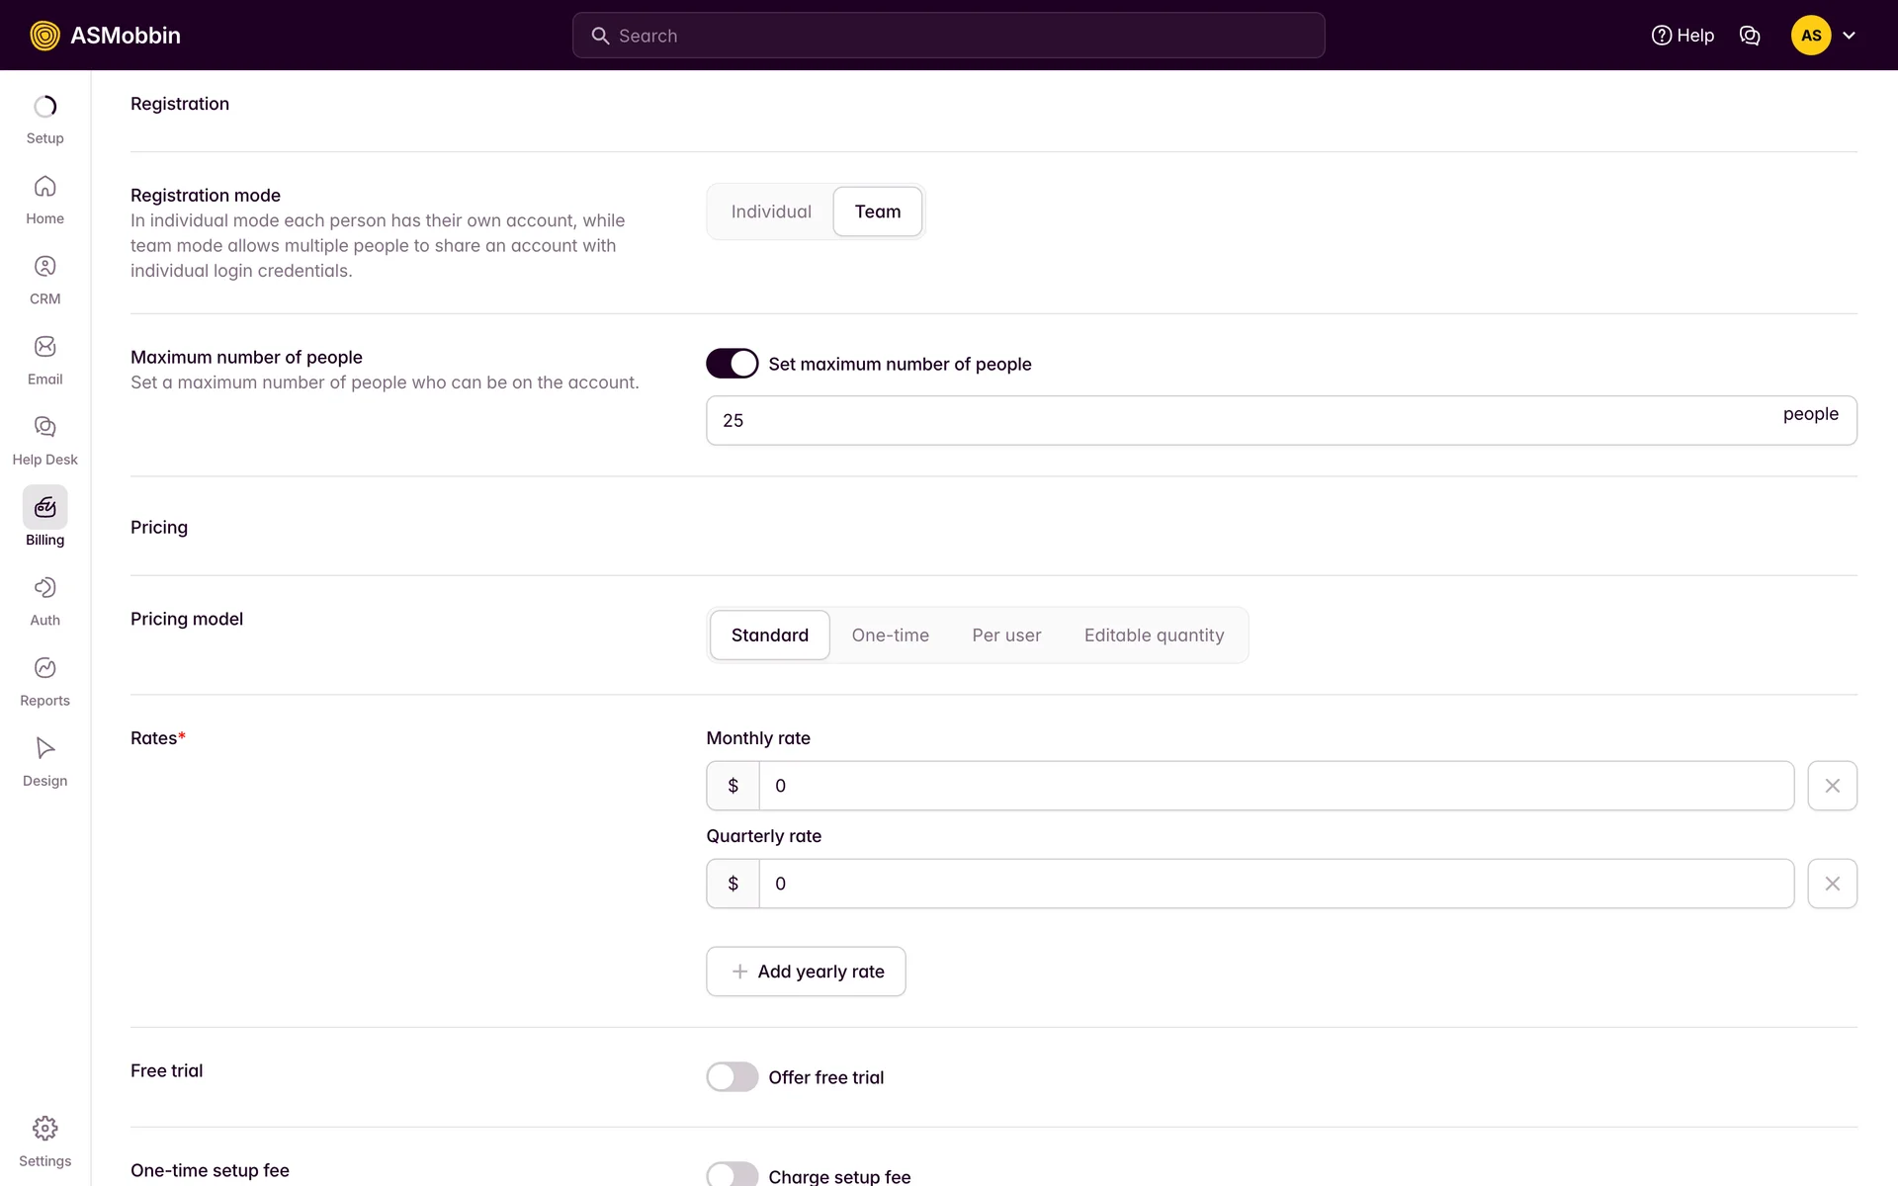
Task: Remove the Quarterly rate with X button
Action: coord(1832,884)
